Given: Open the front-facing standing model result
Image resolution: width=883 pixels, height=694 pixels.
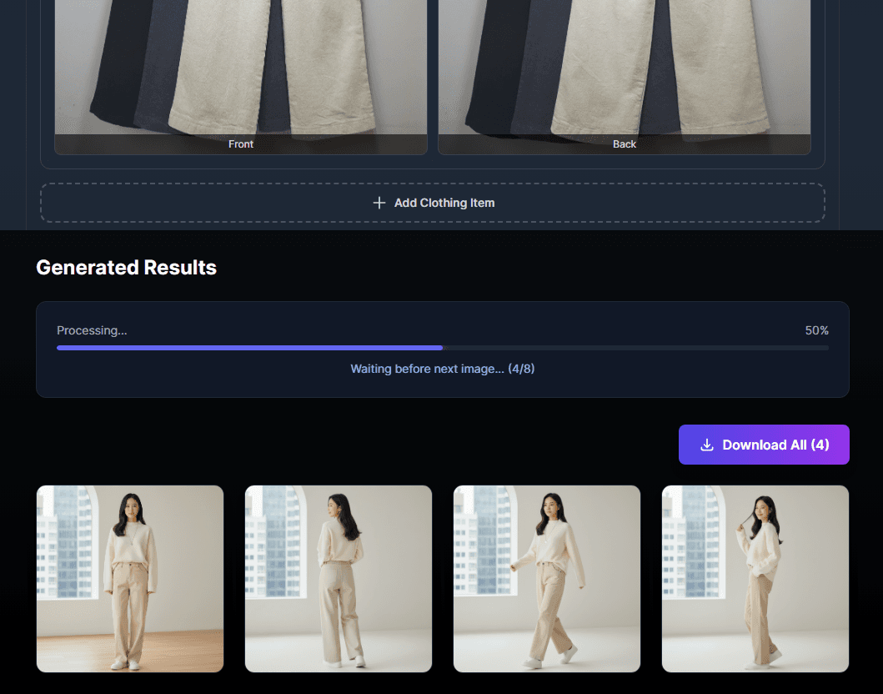Looking at the screenshot, I should (130, 578).
